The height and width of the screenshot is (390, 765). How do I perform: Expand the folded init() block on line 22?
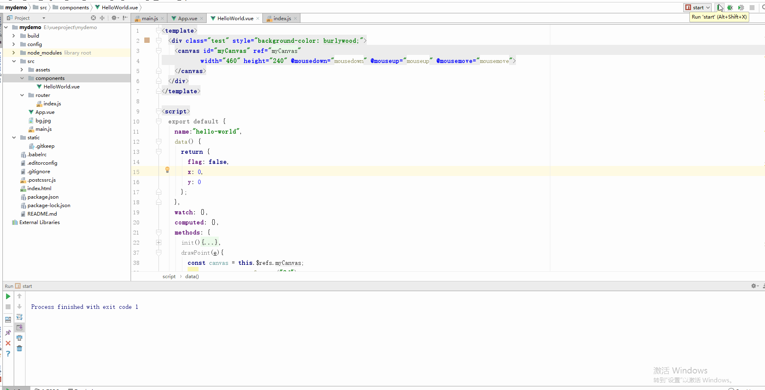click(x=158, y=243)
